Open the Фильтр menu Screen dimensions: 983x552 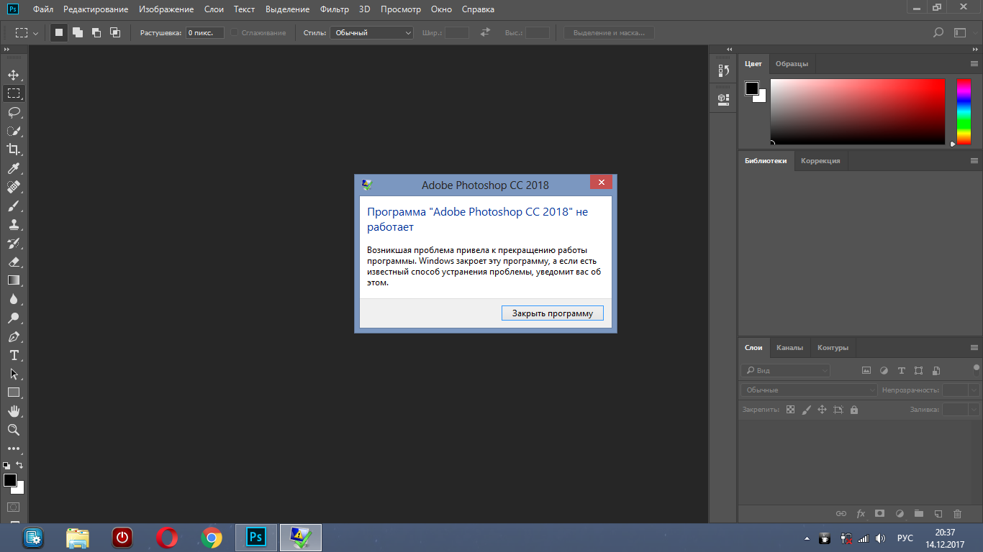pos(334,9)
